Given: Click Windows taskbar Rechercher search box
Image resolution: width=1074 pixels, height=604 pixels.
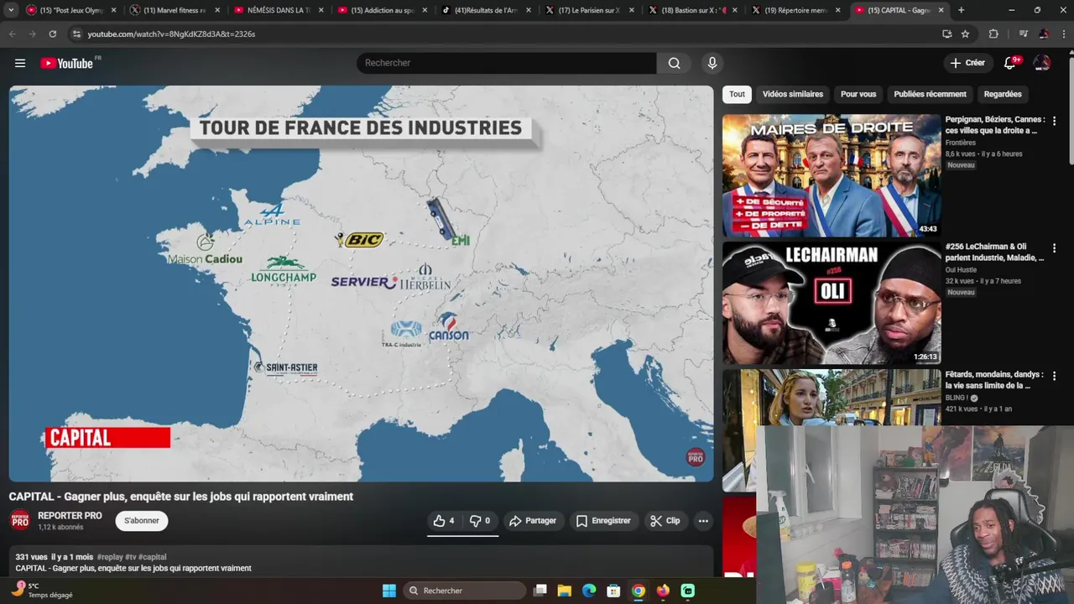Looking at the screenshot, I should [x=464, y=591].
